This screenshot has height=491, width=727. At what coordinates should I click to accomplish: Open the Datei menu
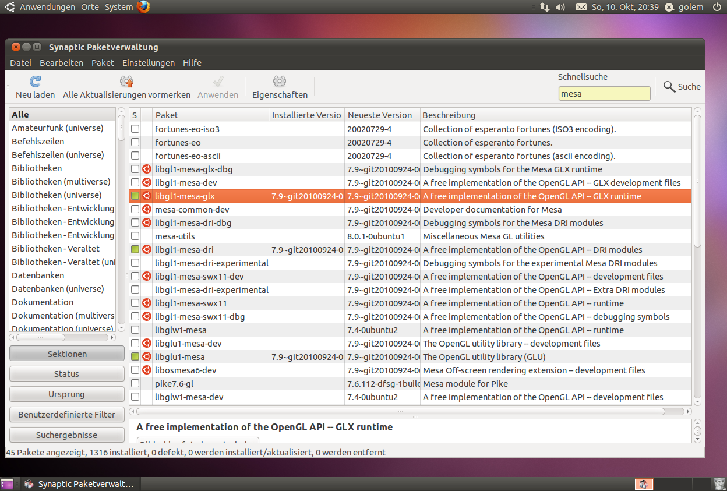pyautogui.click(x=20, y=62)
